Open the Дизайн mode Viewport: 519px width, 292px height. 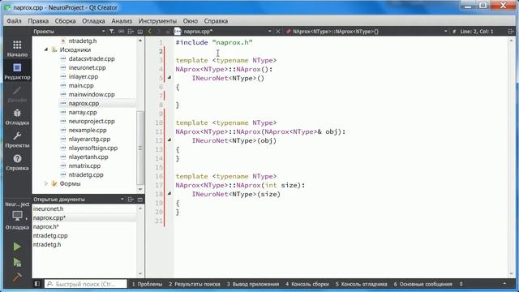17,94
